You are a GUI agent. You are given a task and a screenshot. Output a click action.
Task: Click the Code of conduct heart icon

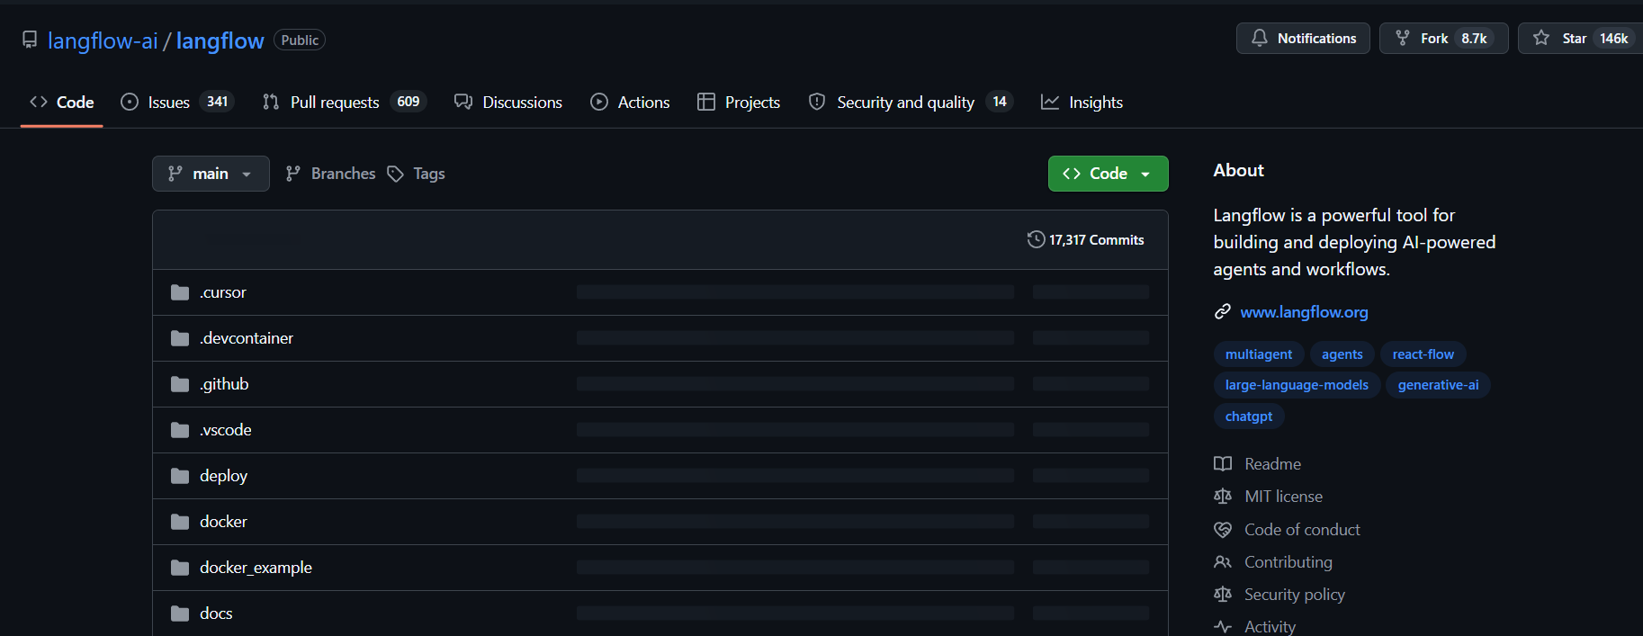(x=1223, y=530)
